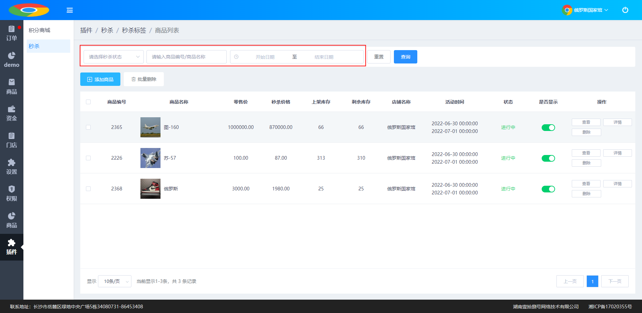Collapse the sidebar with the hamburger menu icon
The width and height of the screenshot is (642, 313).
point(70,10)
